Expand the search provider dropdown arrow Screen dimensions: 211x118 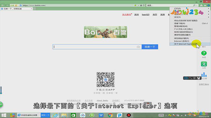pos(197,5)
